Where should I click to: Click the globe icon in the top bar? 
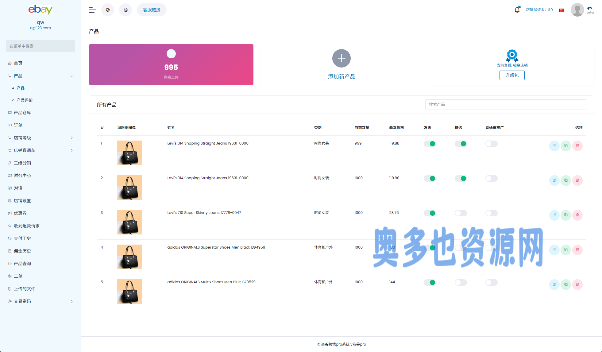click(x=108, y=10)
